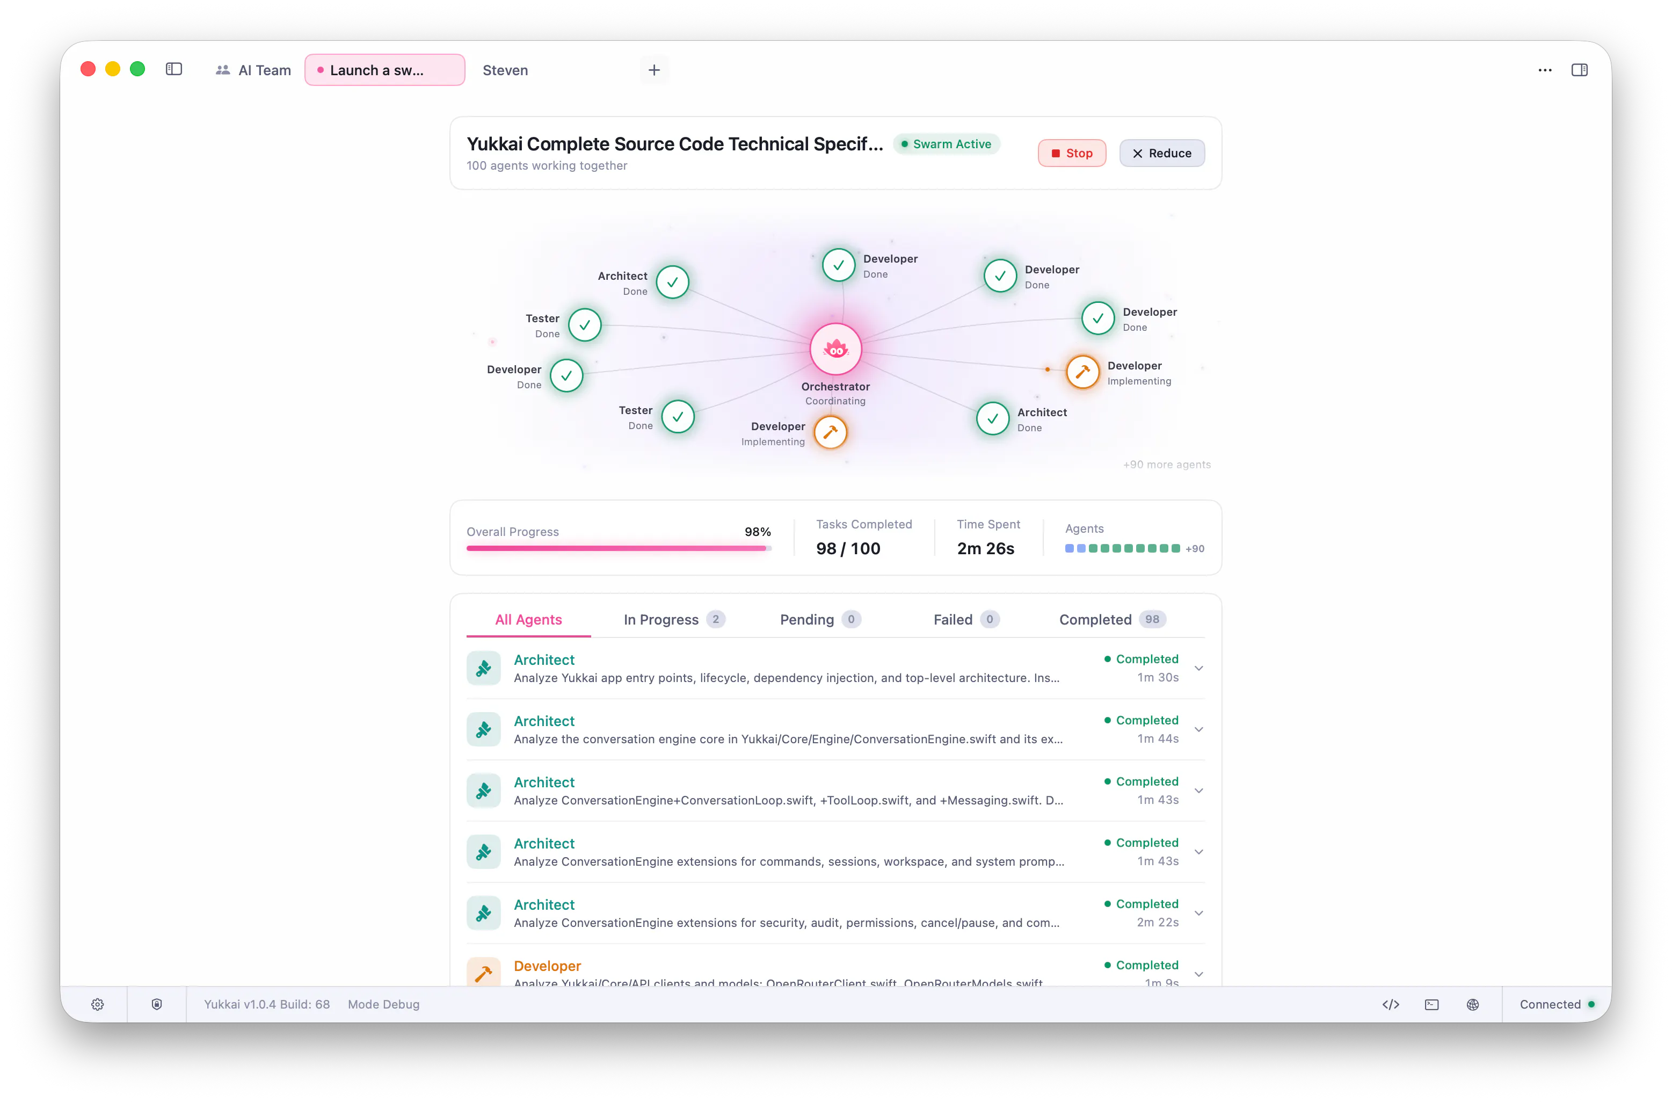Image resolution: width=1672 pixels, height=1102 pixels.
Task: Select the Developer Implementing node below the Orchestrator
Action: click(831, 432)
